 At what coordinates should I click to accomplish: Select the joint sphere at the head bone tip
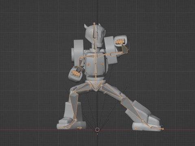point(94,24)
